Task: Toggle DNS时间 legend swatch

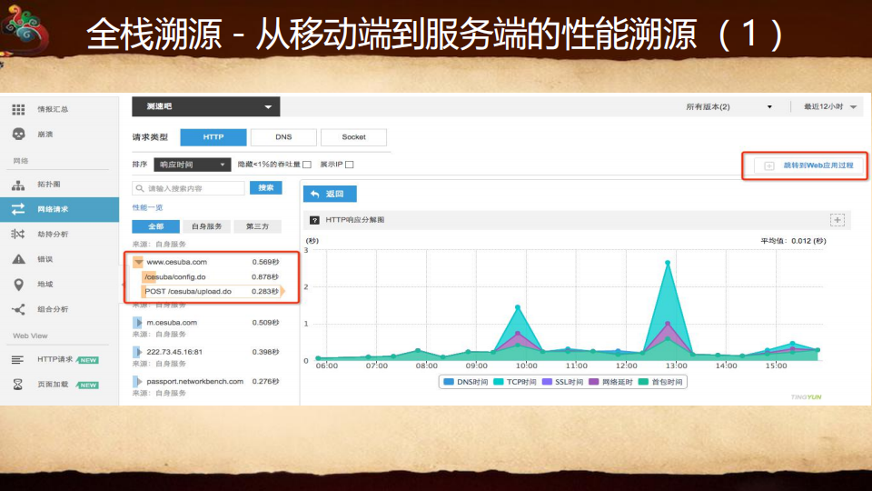Action: tap(448, 382)
